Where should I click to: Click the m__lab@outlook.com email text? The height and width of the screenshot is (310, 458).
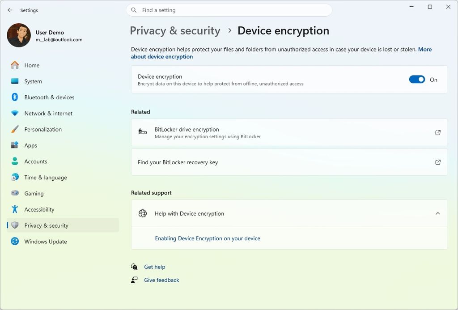click(x=59, y=39)
